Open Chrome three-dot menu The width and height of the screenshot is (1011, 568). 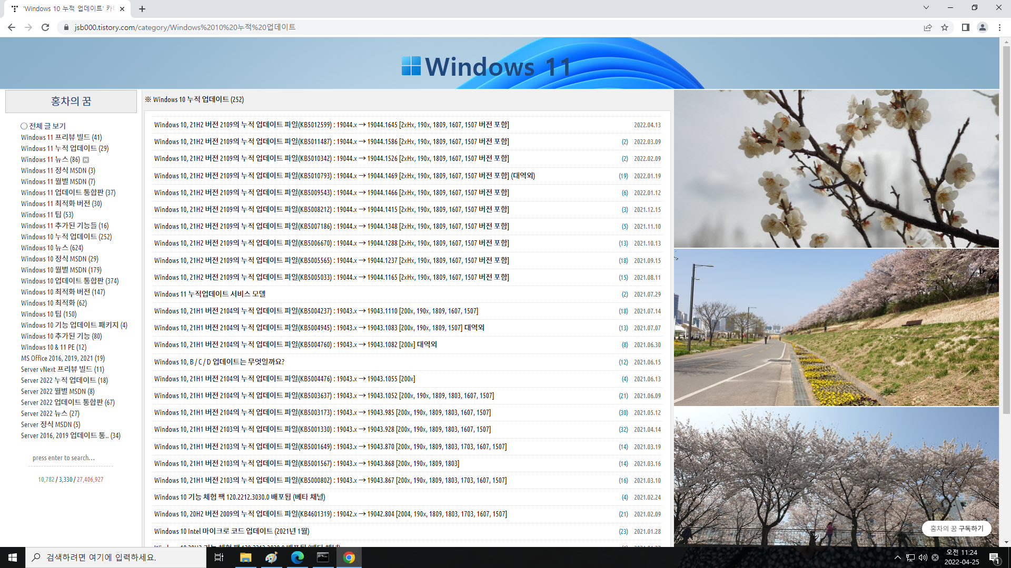tap(999, 27)
